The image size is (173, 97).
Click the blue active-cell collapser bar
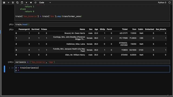[4, 69]
